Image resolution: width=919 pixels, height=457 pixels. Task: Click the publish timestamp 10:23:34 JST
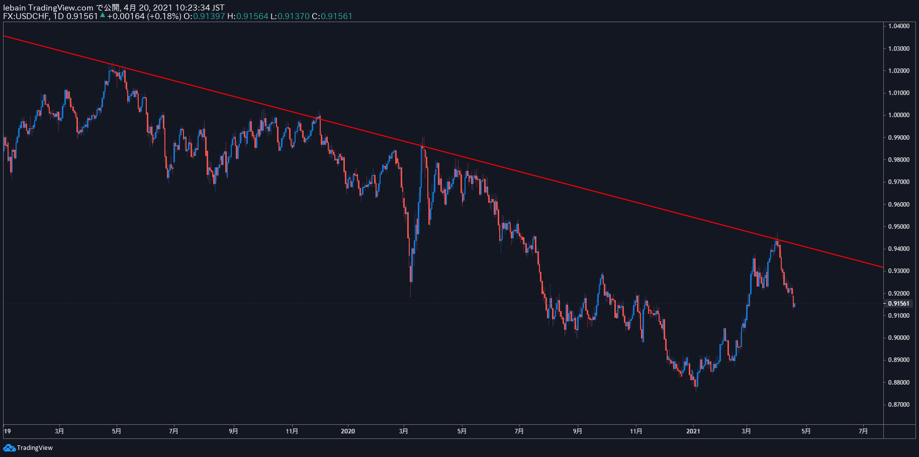point(200,8)
